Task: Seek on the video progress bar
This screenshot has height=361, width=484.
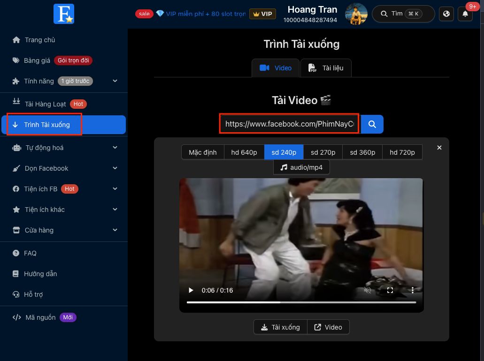Action: (301, 302)
